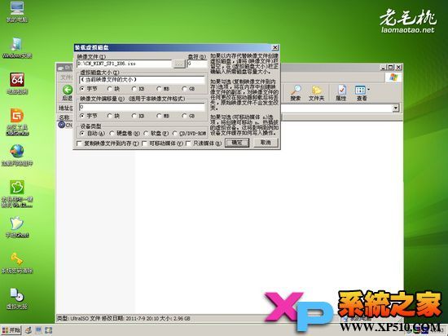Launch the DiskGenius partition tool icon
The width and height of the screenshot is (448, 336).
coord(17,115)
